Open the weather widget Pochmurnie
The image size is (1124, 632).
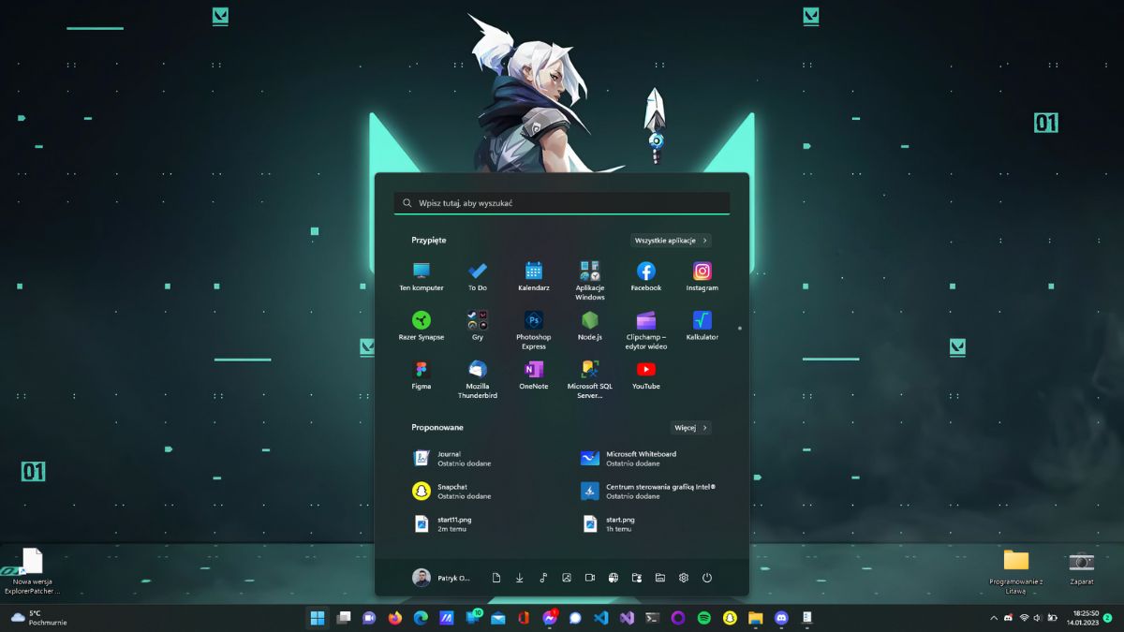tap(38, 618)
